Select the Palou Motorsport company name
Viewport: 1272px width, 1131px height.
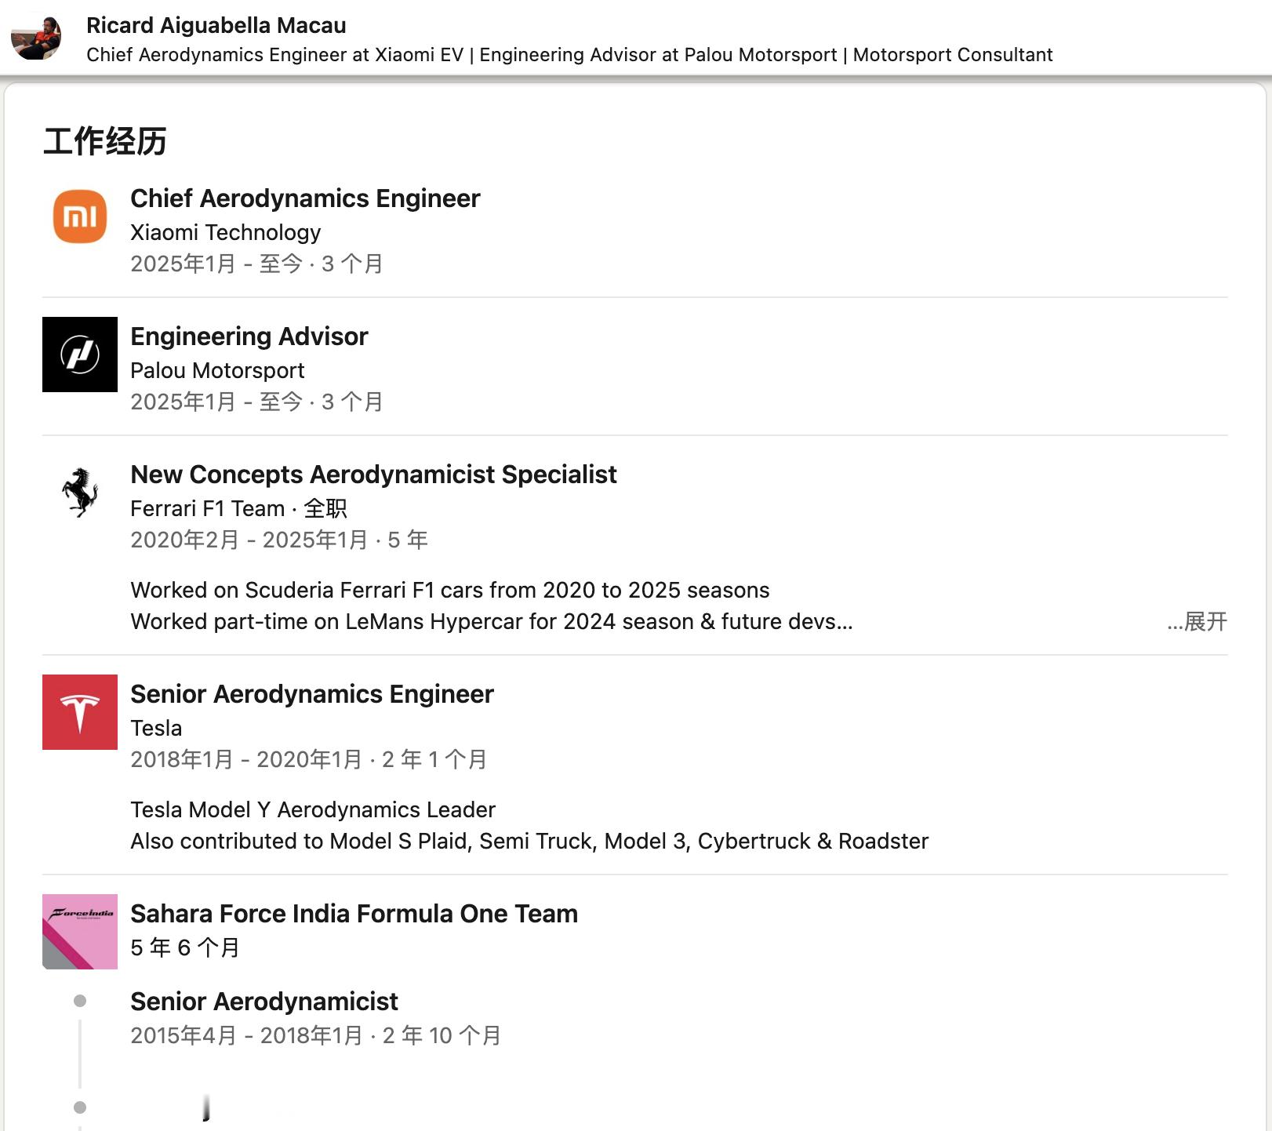(x=217, y=370)
